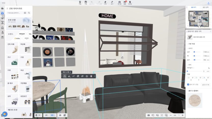Collapse the 2D 디스플레이 section
This screenshot has width=212, height=119.
[187, 91]
